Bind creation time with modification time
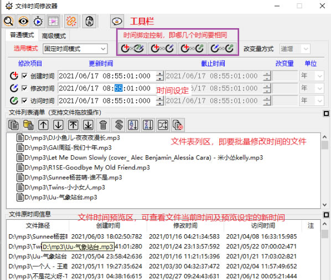 pyautogui.click(x=162, y=49)
